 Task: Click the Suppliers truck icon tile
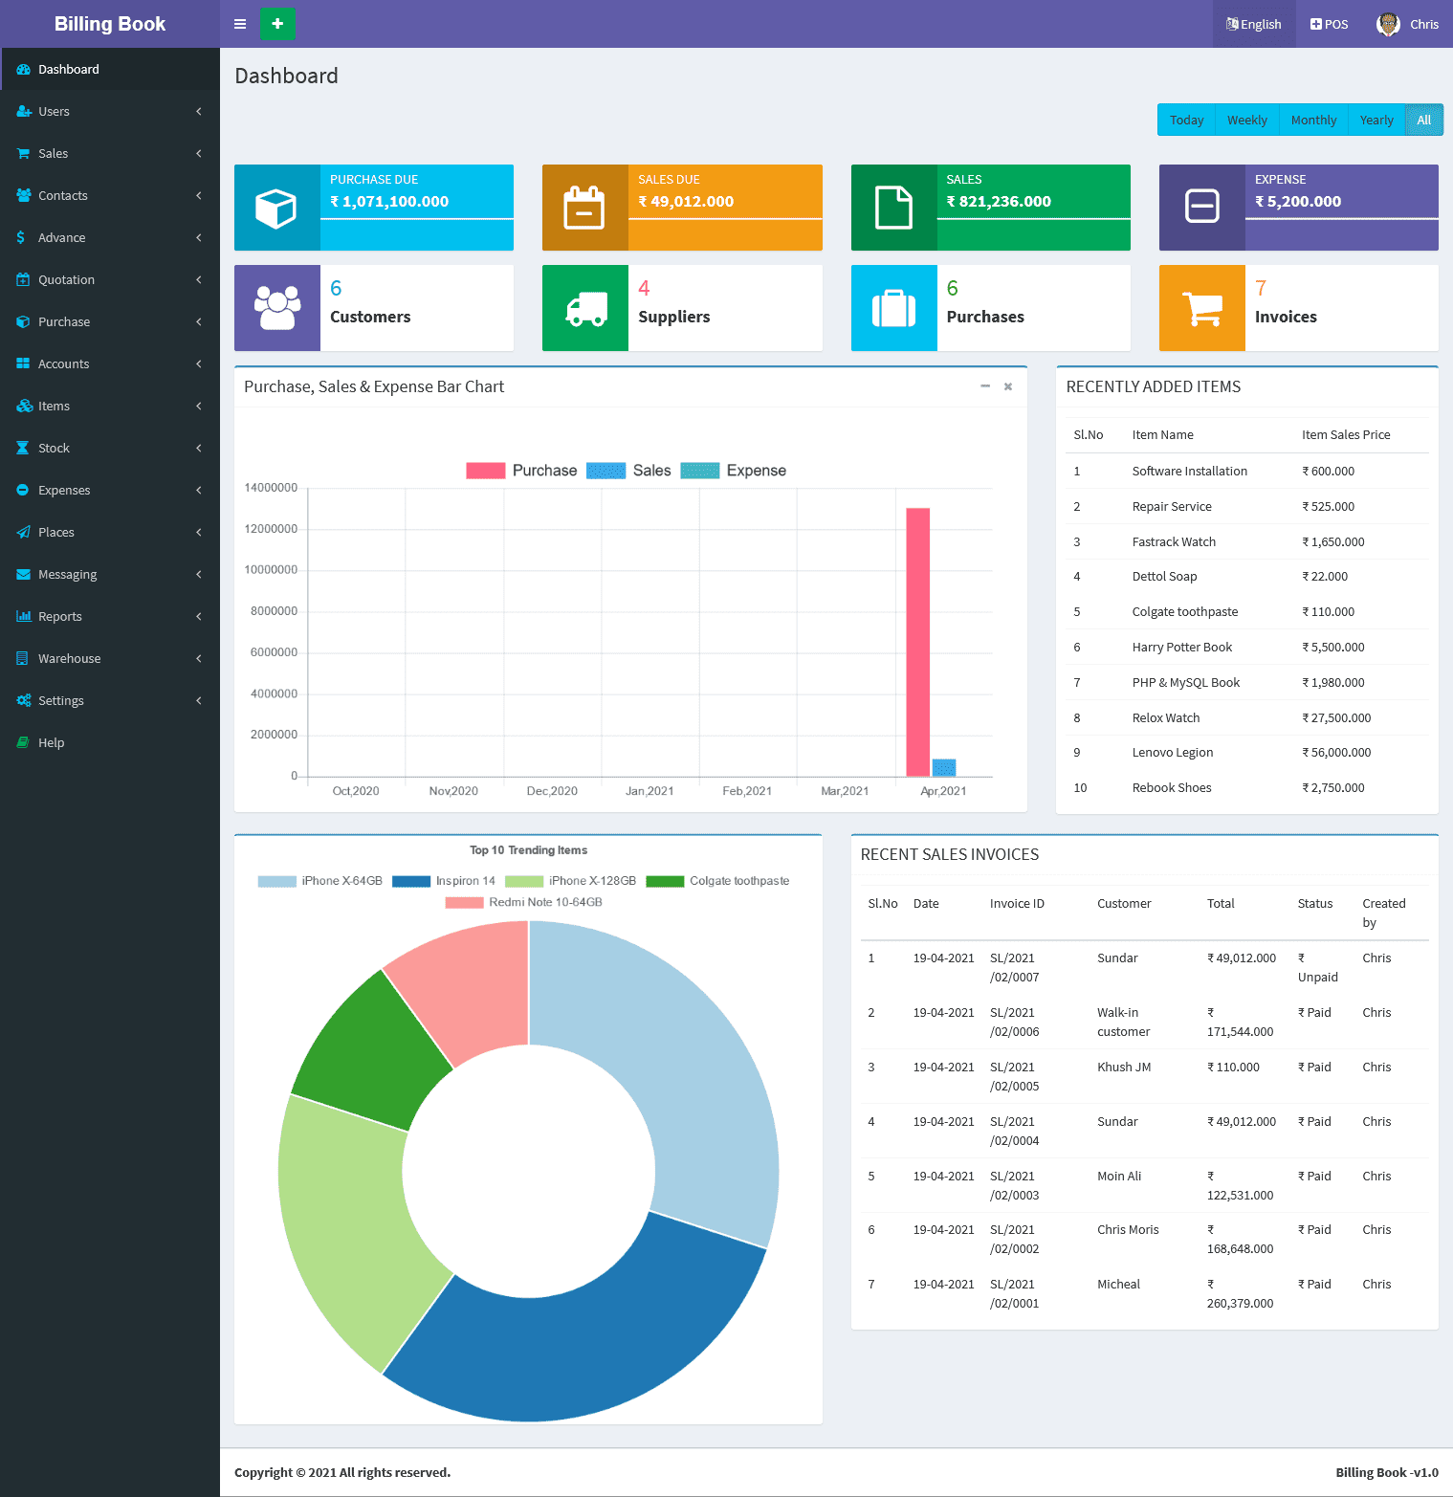pos(585,308)
